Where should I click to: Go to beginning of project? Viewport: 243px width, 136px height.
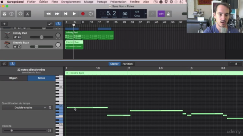coord(66,14)
